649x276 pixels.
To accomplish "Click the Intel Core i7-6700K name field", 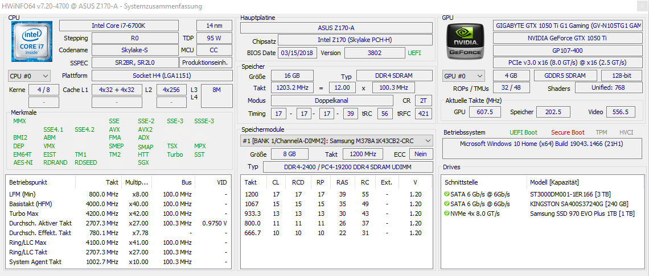I will tap(119, 26).
